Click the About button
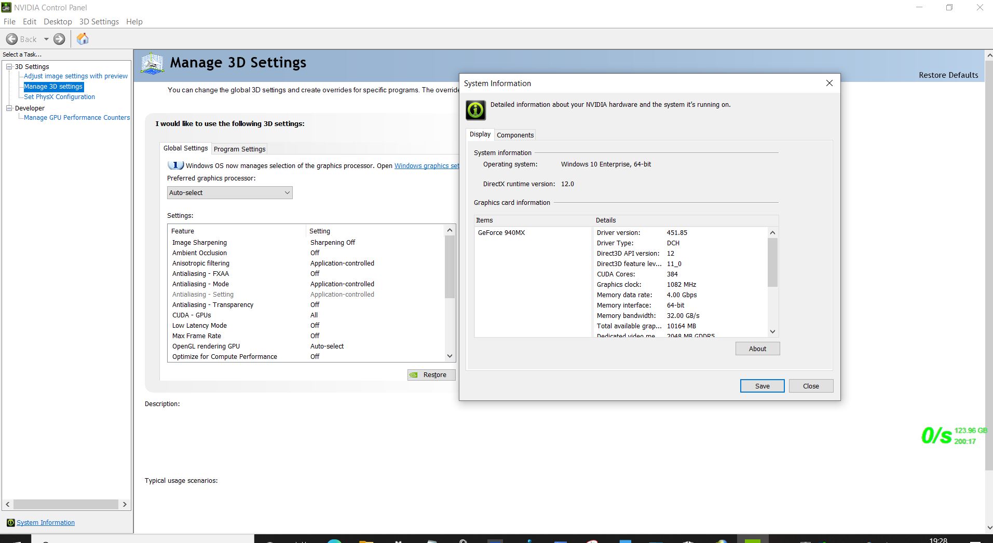 pos(757,349)
